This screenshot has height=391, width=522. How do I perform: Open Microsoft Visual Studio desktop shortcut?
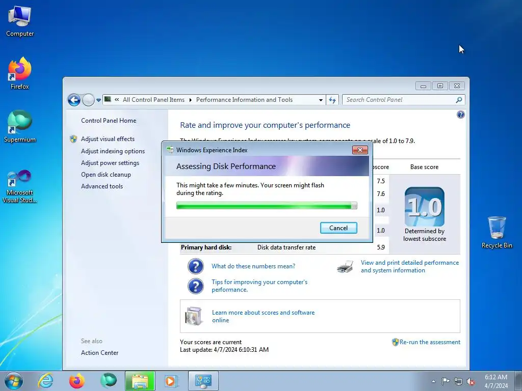20,186
